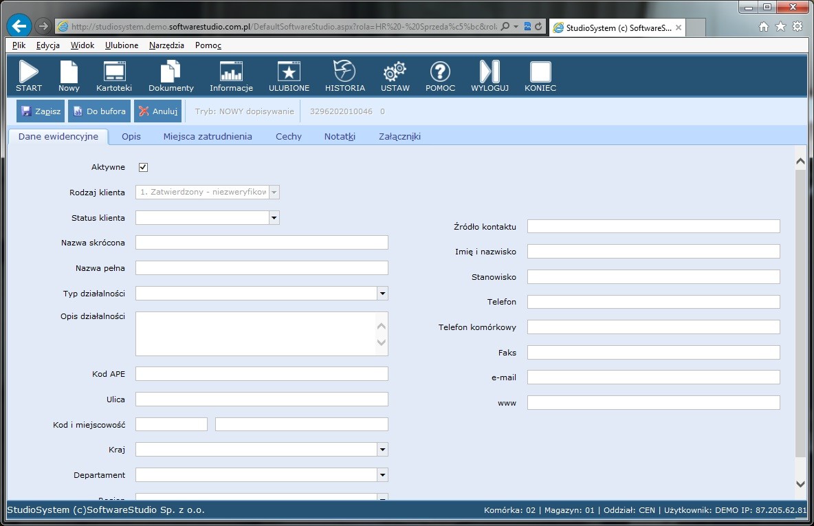This screenshot has height=526, width=814.
Task: Expand the Typ działalności dropdown
Action: [x=383, y=294]
